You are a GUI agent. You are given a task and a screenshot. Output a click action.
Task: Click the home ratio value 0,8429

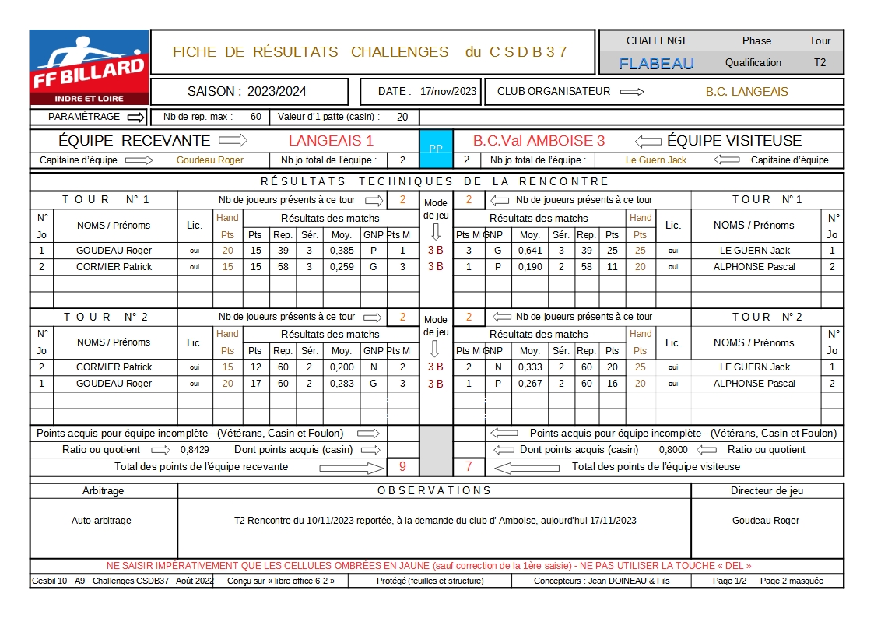[195, 450]
